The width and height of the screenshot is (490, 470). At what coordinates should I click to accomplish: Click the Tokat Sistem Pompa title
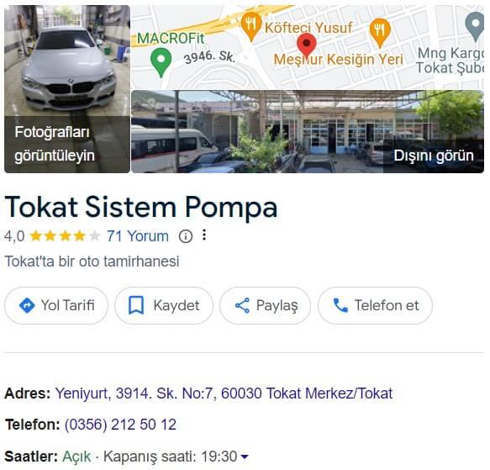click(142, 209)
